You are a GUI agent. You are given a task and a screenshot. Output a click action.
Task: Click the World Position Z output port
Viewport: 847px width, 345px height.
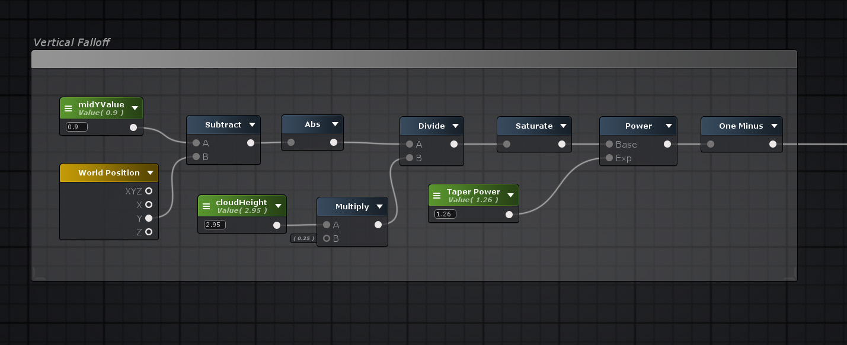[149, 232]
